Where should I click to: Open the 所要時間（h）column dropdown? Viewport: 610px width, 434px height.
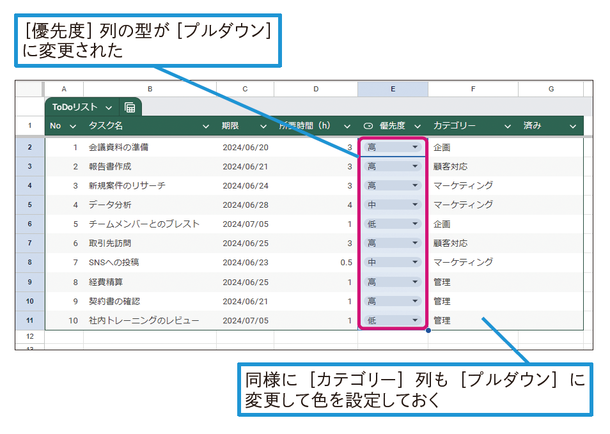point(347,126)
